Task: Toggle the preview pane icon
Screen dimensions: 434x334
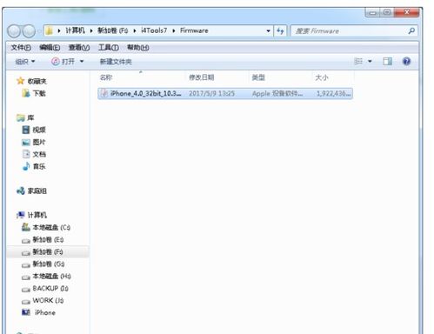Action: (387, 61)
